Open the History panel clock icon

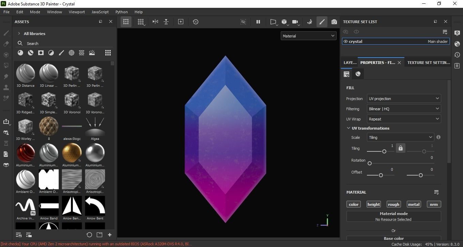coord(457,55)
